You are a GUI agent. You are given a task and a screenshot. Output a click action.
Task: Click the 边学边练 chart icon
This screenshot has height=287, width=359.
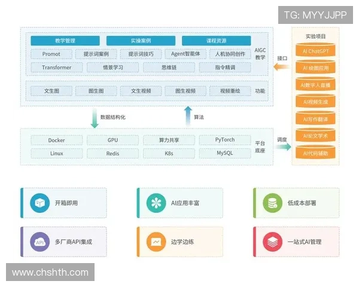point(156,242)
